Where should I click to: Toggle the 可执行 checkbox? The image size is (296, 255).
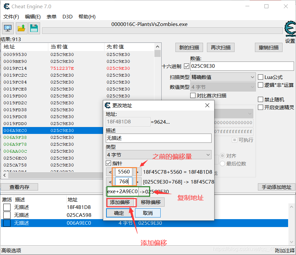click(x=235, y=140)
